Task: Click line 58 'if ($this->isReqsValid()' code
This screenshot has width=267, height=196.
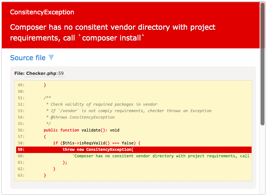Action: pos(97,143)
